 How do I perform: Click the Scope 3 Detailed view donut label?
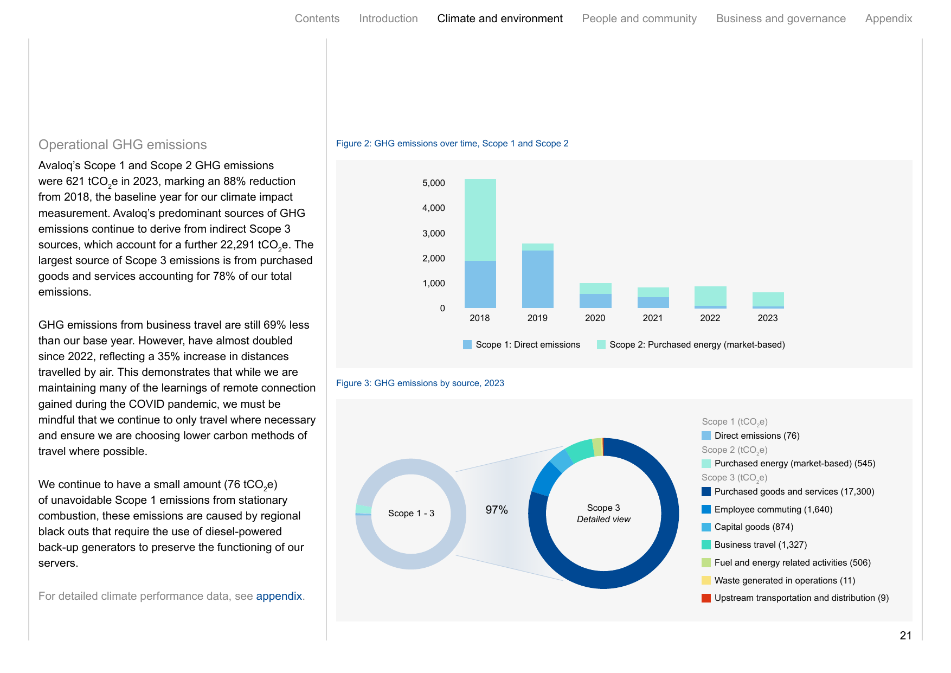click(603, 513)
